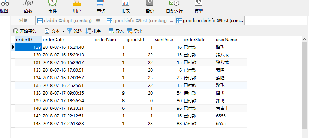Click the sumPrice column header
Screen dimensions: 309x138
[x=168, y=40]
